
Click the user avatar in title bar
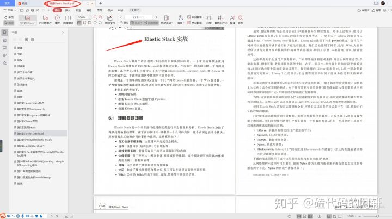coord(383,3)
